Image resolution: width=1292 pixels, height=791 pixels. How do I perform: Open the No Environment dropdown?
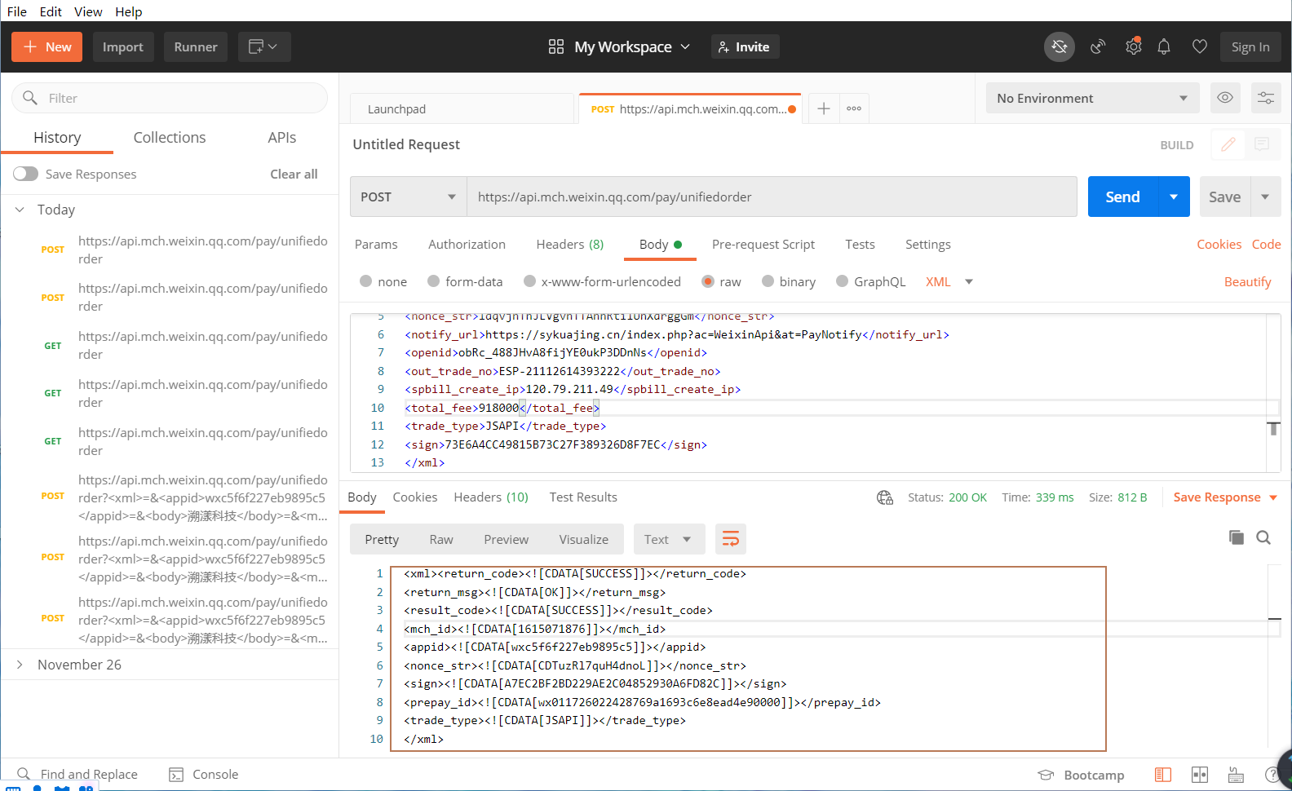click(1092, 98)
